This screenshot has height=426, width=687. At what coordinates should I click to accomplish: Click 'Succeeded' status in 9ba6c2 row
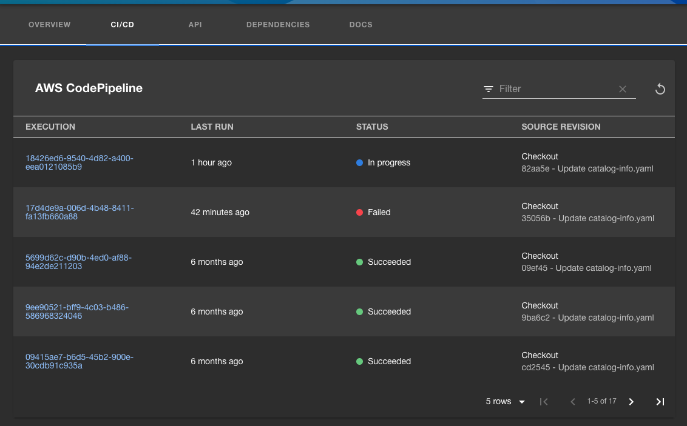389,312
